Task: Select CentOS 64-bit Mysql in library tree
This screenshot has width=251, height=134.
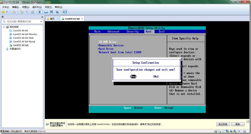Action: (x=24, y=42)
